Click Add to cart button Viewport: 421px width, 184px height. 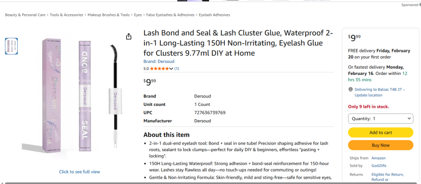pos(381,133)
